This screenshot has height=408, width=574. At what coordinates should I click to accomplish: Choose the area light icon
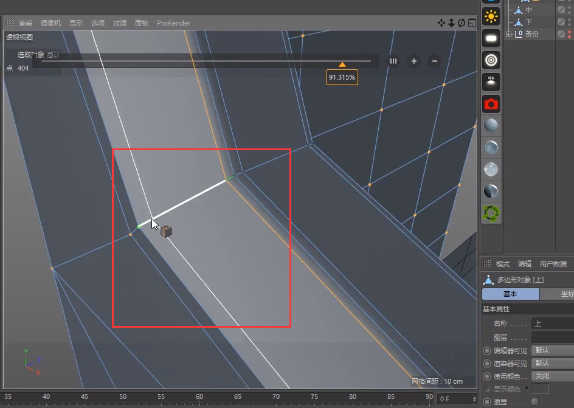(491, 38)
